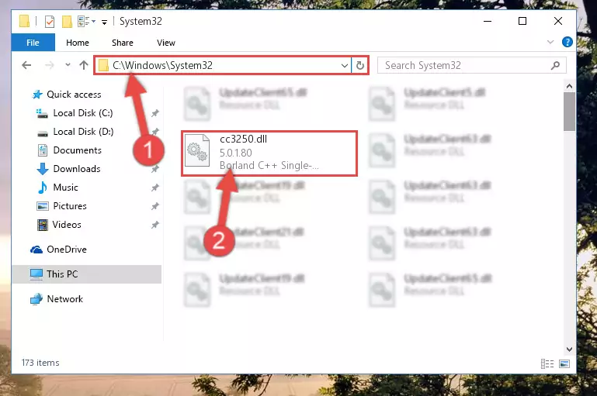This screenshot has height=396, width=597.
Task: Click the address bar showing C:\Windows\System32
Action: (x=223, y=65)
